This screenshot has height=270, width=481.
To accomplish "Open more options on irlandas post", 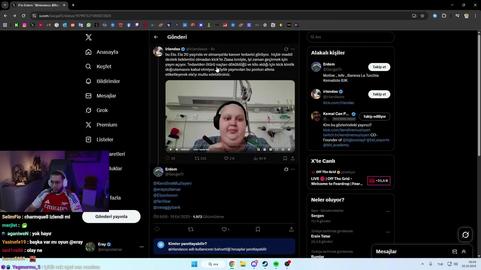I will [293, 49].
